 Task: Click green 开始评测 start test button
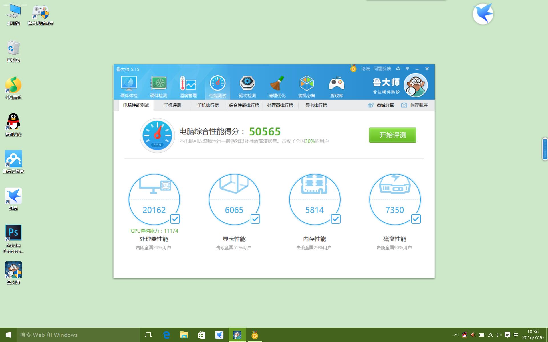pyautogui.click(x=392, y=135)
